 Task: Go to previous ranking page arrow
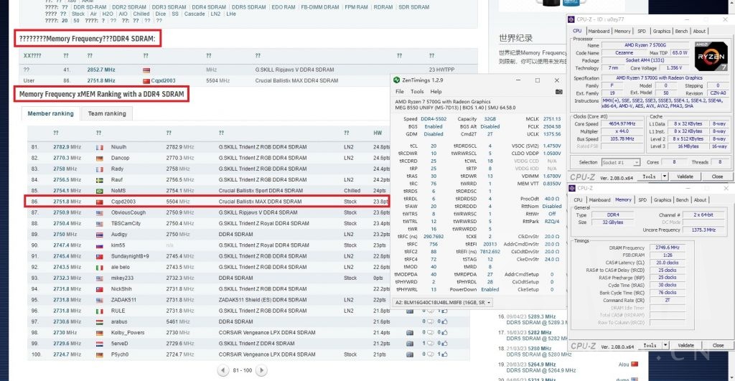click(x=223, y=370)
